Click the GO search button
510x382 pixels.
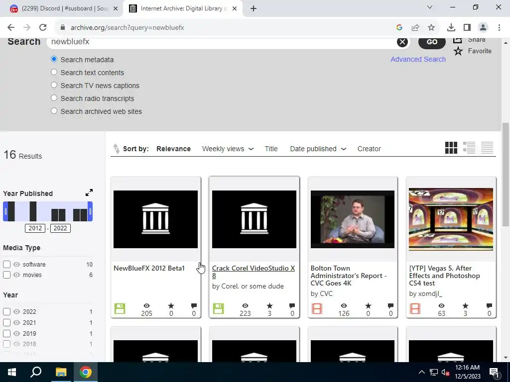tap(432, 42)
